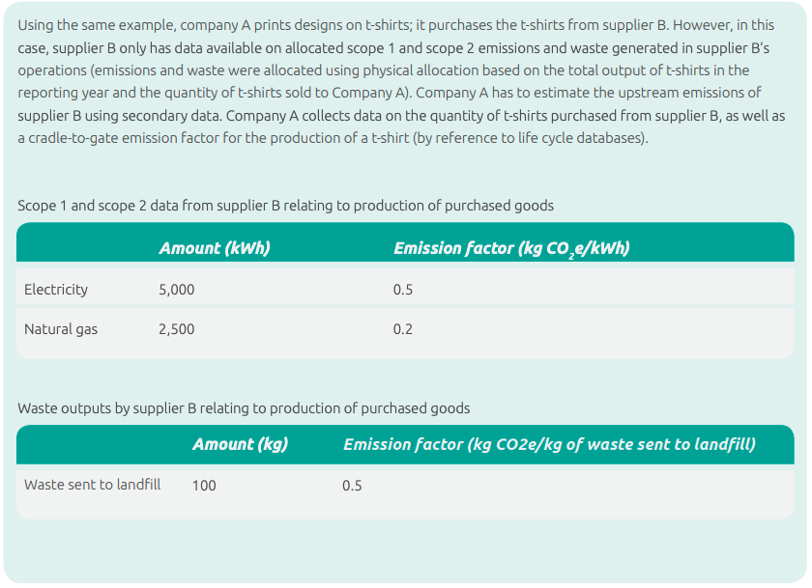Select the Emission factor (kg CO2e/kWh) header
Image resolution: width=812 pixels, height=588 pixels.
[511, 249]
